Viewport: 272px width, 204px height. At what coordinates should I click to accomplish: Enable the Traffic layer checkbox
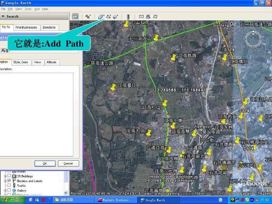pos(9,185)
